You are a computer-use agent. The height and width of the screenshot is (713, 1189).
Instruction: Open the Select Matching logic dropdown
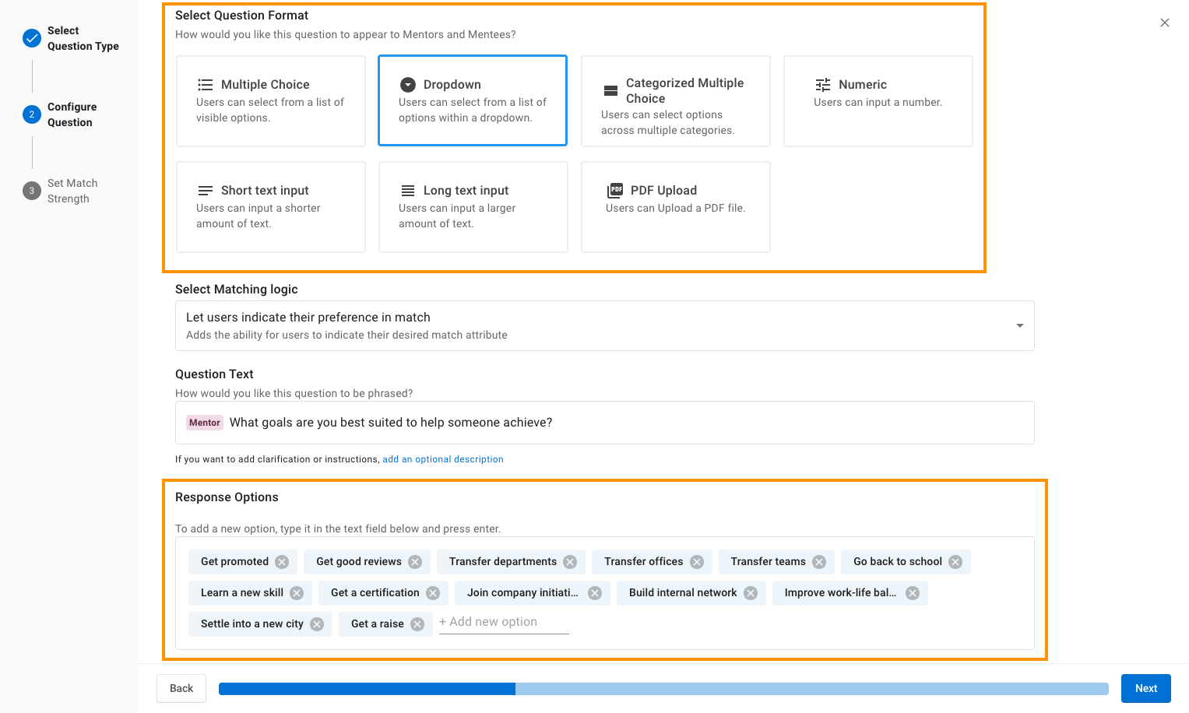(x=605, y=325)
